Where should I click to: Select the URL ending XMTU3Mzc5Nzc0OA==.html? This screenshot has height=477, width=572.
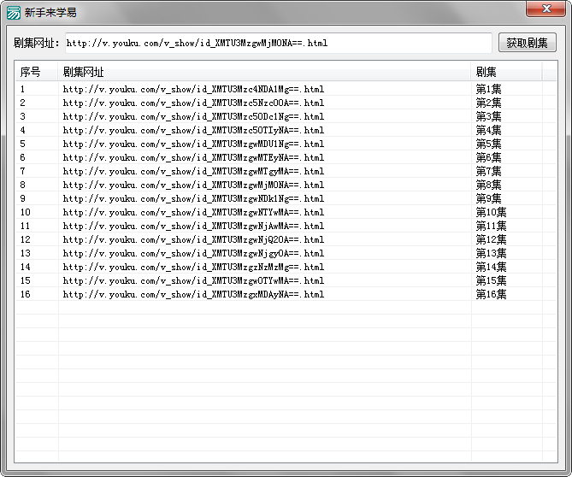tap(193, 103)
